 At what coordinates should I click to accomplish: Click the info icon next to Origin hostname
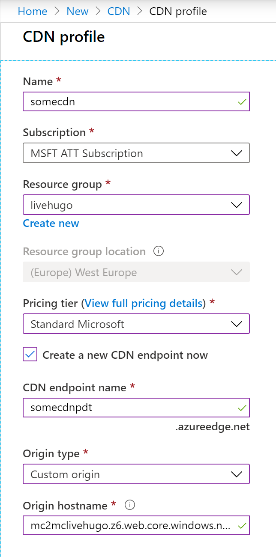130,506
